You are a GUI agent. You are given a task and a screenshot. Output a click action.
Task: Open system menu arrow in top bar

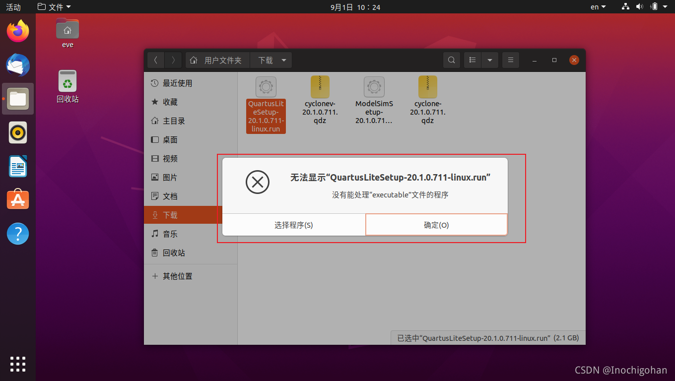[x=666, y=7]
